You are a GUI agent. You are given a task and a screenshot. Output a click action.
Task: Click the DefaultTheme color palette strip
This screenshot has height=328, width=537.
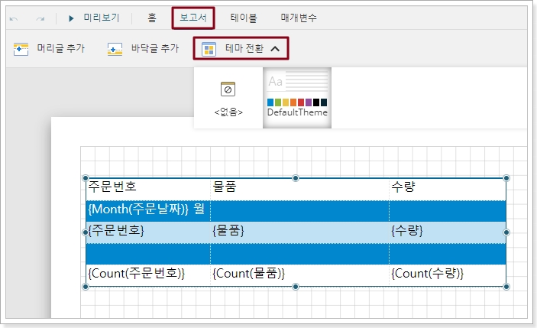point(297,102)
